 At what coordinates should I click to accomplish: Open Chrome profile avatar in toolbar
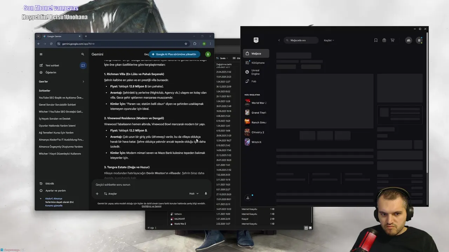click(204, 44)
